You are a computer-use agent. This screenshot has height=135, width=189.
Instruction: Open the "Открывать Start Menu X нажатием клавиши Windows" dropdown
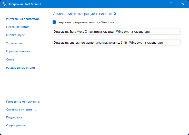click(x=117, y=32)
